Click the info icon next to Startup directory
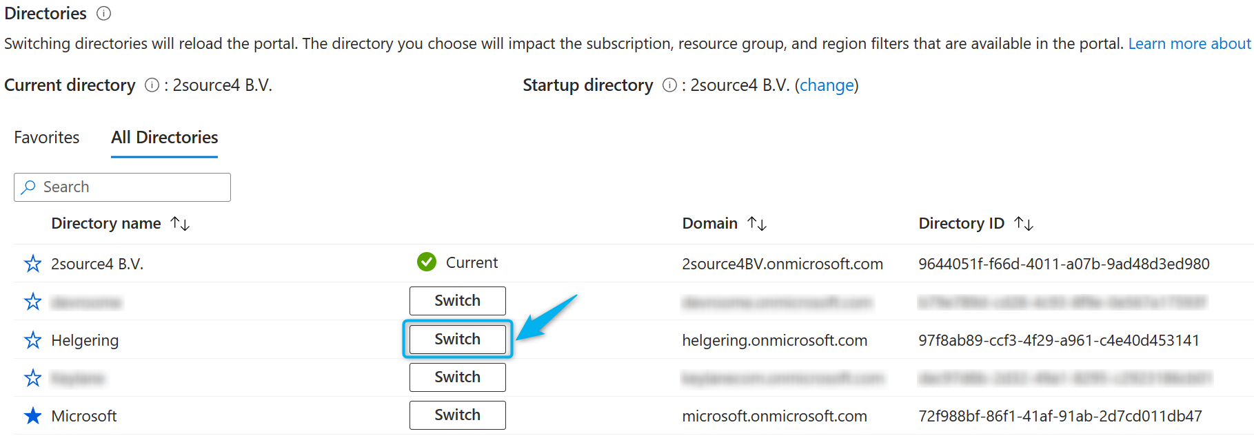The width and height of the screenshot is (1254, 438). click(669, 85)
